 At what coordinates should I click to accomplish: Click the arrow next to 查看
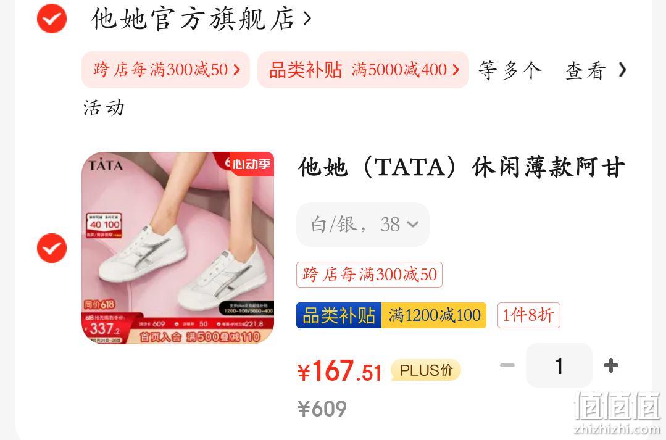(622, 70)
